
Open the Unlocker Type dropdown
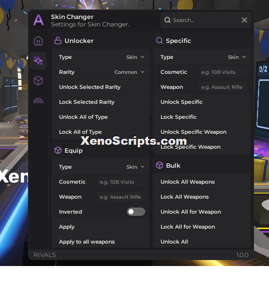pos(101,57)
